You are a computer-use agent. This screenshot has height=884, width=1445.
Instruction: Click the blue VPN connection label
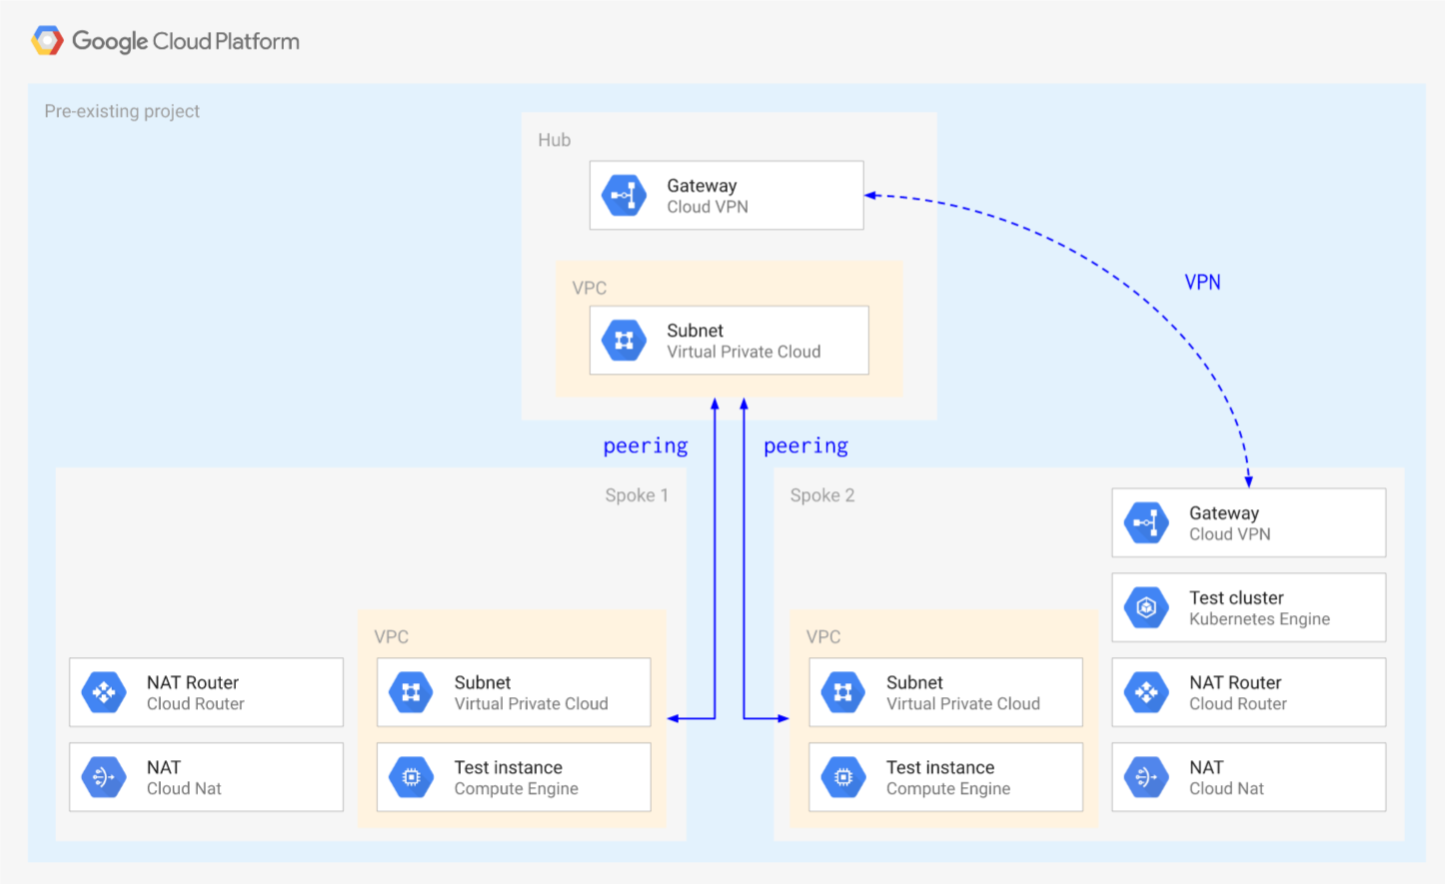(1203, 282)
